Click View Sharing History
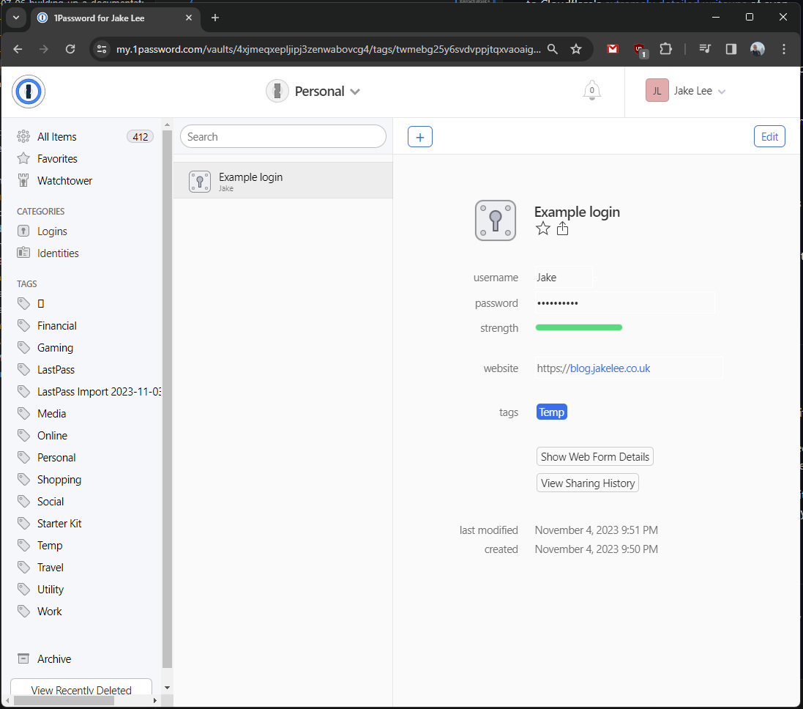The image size is (803, 709). (x=587, y=483)
